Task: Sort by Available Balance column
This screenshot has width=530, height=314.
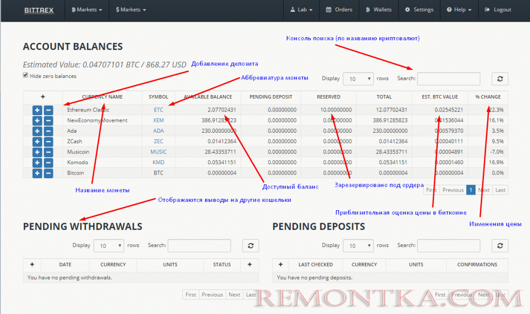Action: [208, 97]
